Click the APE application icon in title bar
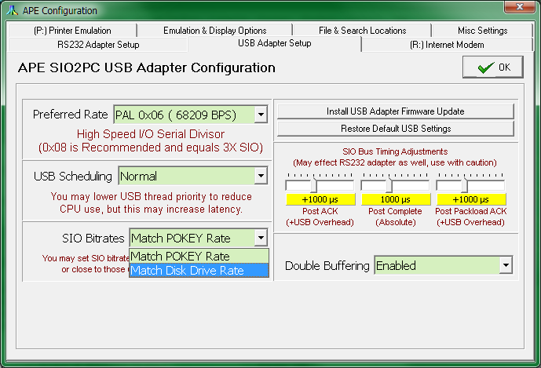The width and height of the screenshot is (541, 368). point(12,11)
